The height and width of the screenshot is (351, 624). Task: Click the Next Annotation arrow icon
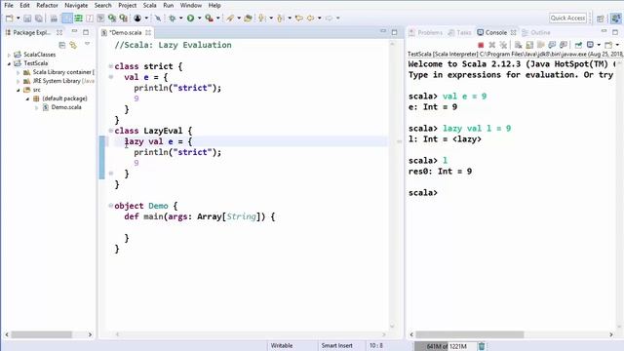point(262,19)
